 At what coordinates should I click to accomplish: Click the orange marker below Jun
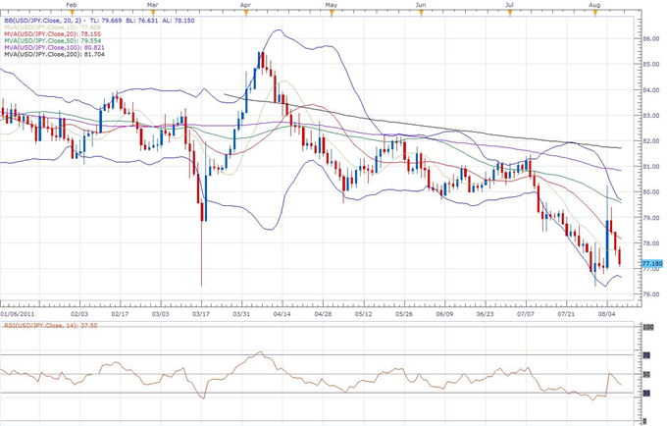tap(421, 13)
